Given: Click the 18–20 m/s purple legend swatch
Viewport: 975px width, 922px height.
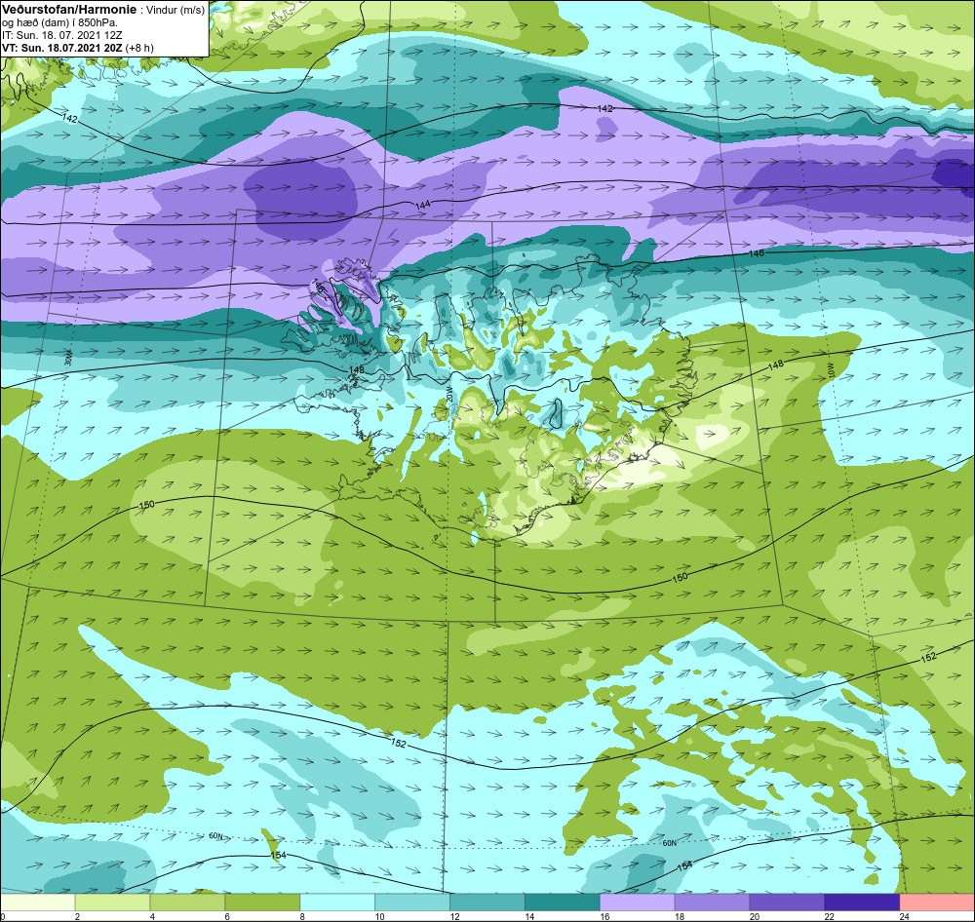Looking at the screenshot, I should [x=712, y=902].
